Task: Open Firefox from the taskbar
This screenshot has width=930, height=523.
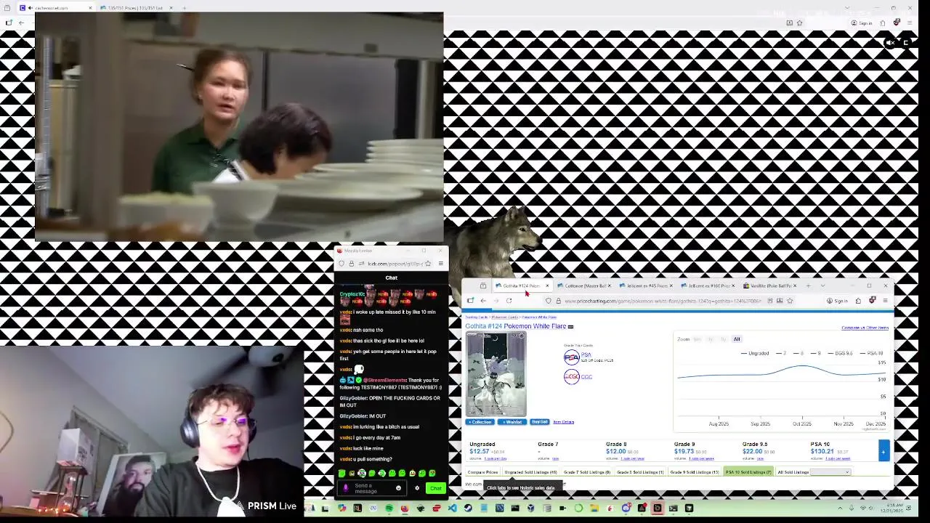Action: click(x=405, y=508)
